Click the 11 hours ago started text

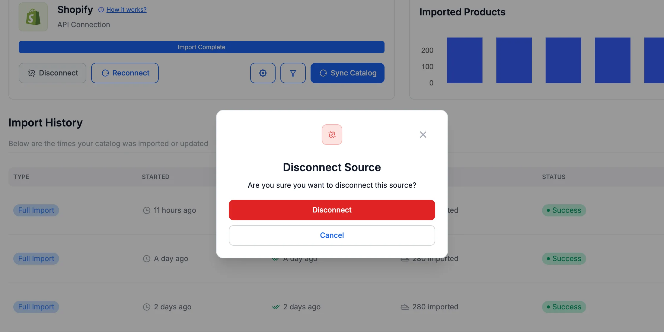coord(175,210)
